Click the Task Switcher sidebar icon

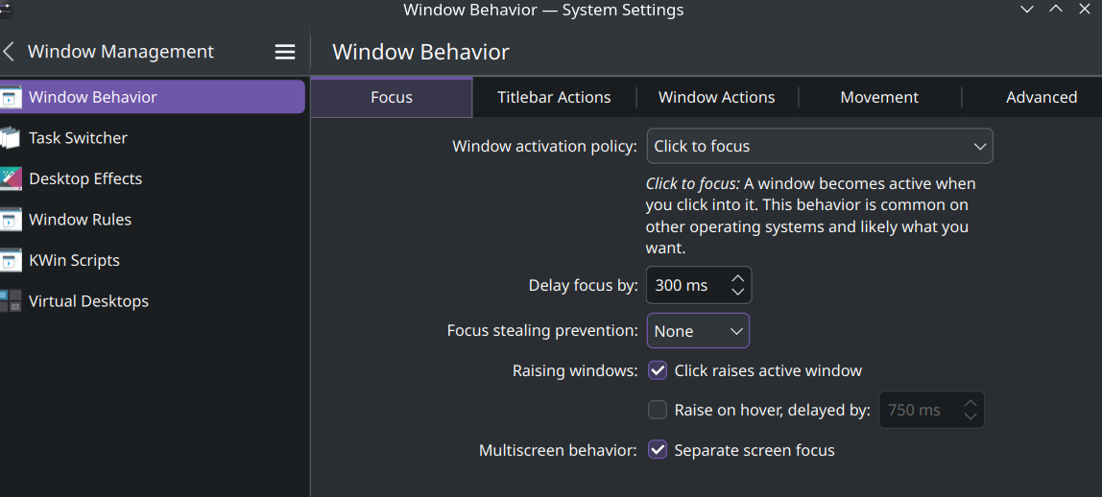[x=10, y=138]
